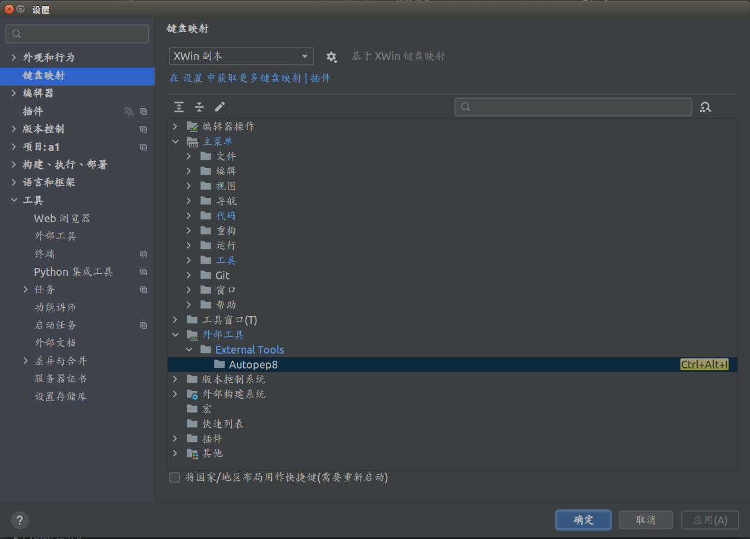This screenshot has height=539, width=750.
Task: Click the collapse all icon above the tree
Action: point(199,107)
